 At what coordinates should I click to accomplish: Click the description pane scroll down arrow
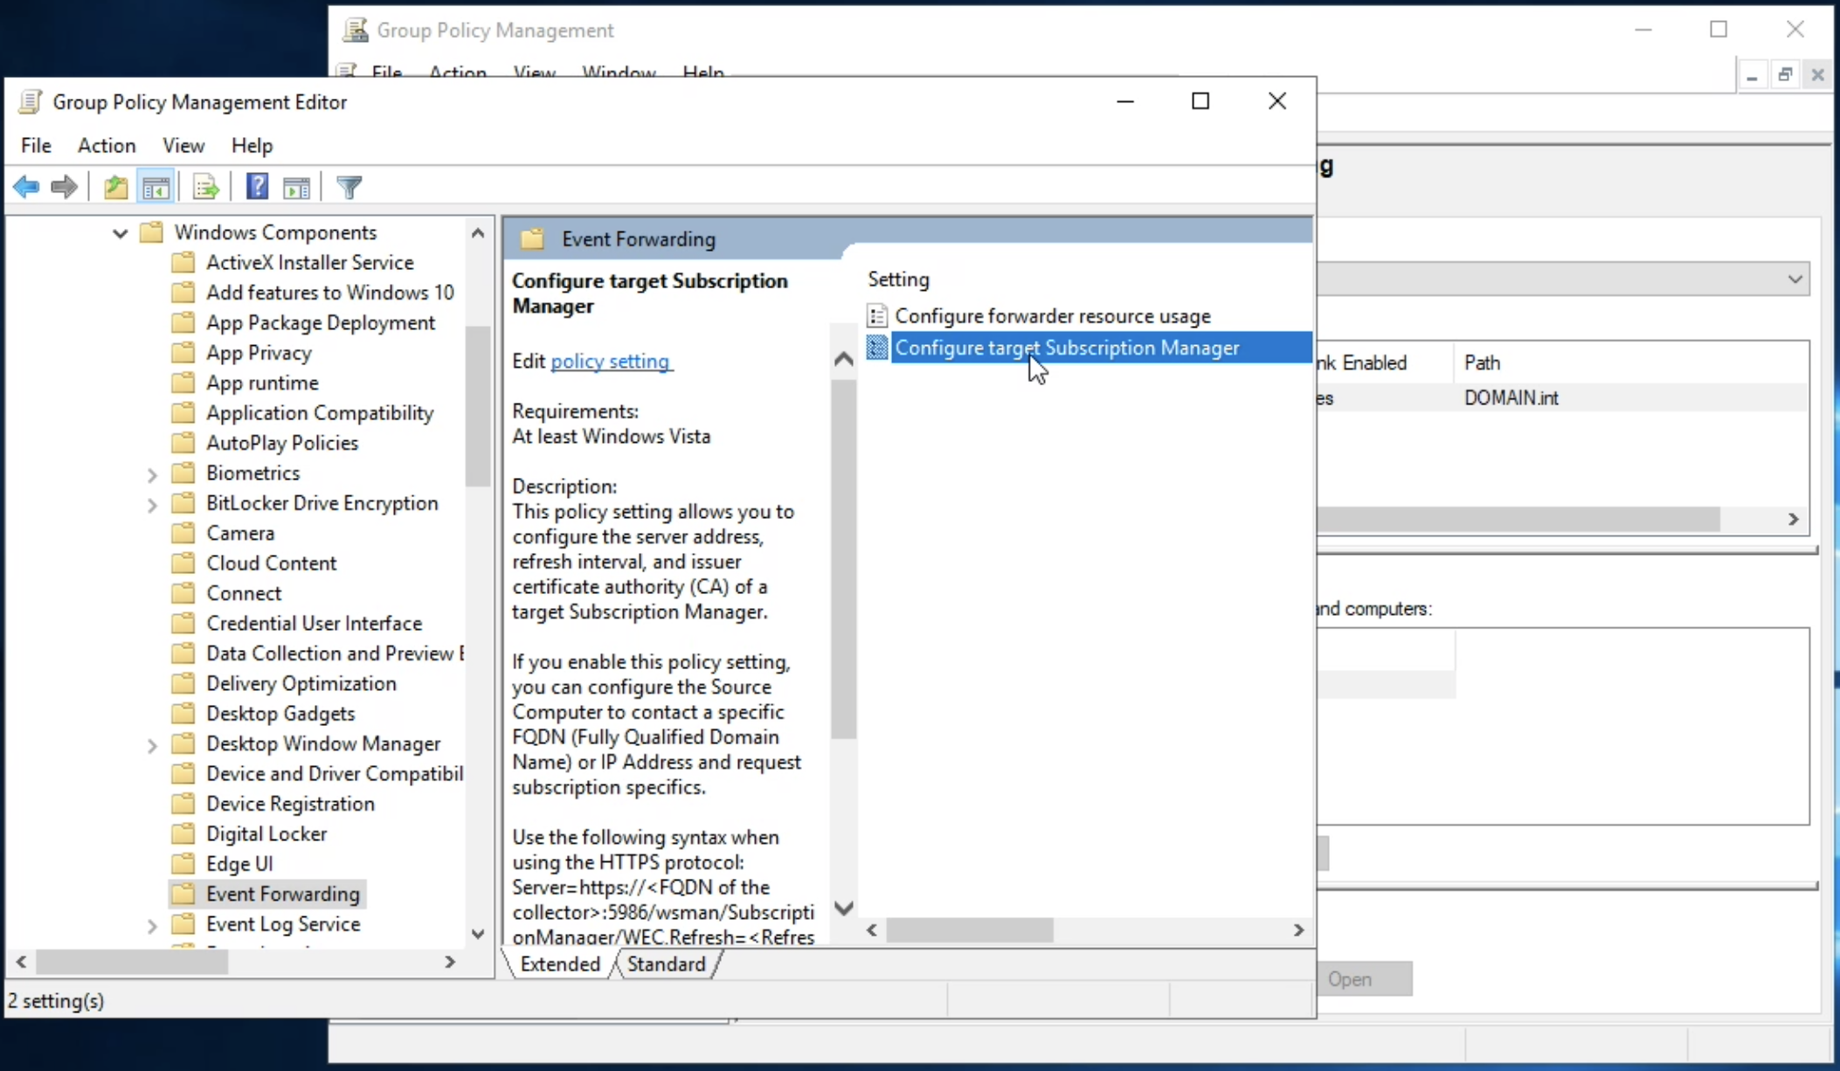[x=843, y=908]
